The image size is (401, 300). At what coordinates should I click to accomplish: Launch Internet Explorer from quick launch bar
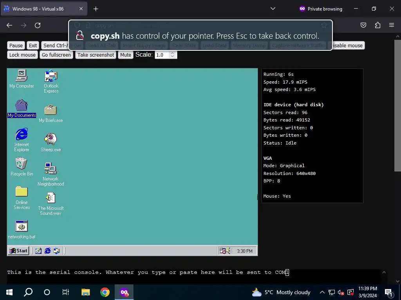point(47,251)
